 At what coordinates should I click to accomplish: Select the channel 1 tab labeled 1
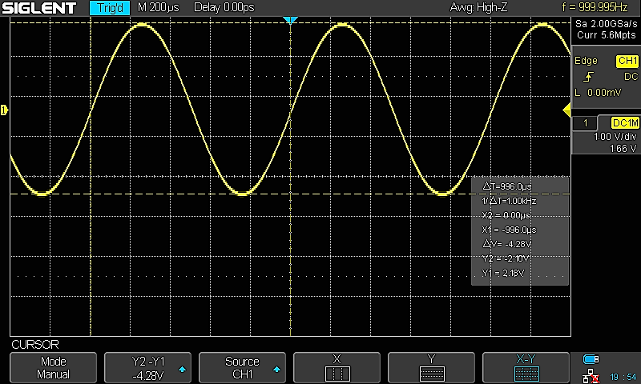click(587, 122)
